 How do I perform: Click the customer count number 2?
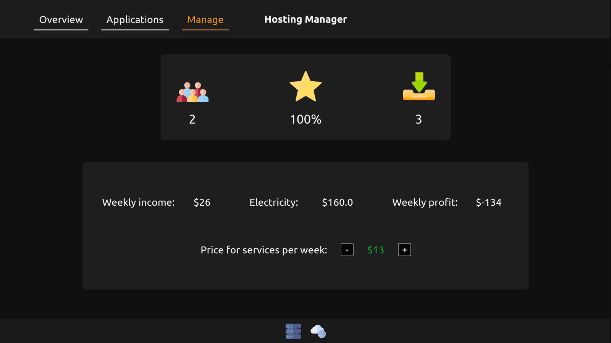point(192,119)
